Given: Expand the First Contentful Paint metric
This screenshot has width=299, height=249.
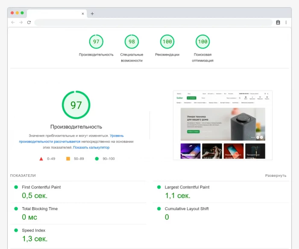Looking at the screenshot, I should pyautogui.click(x=41, y=187).
